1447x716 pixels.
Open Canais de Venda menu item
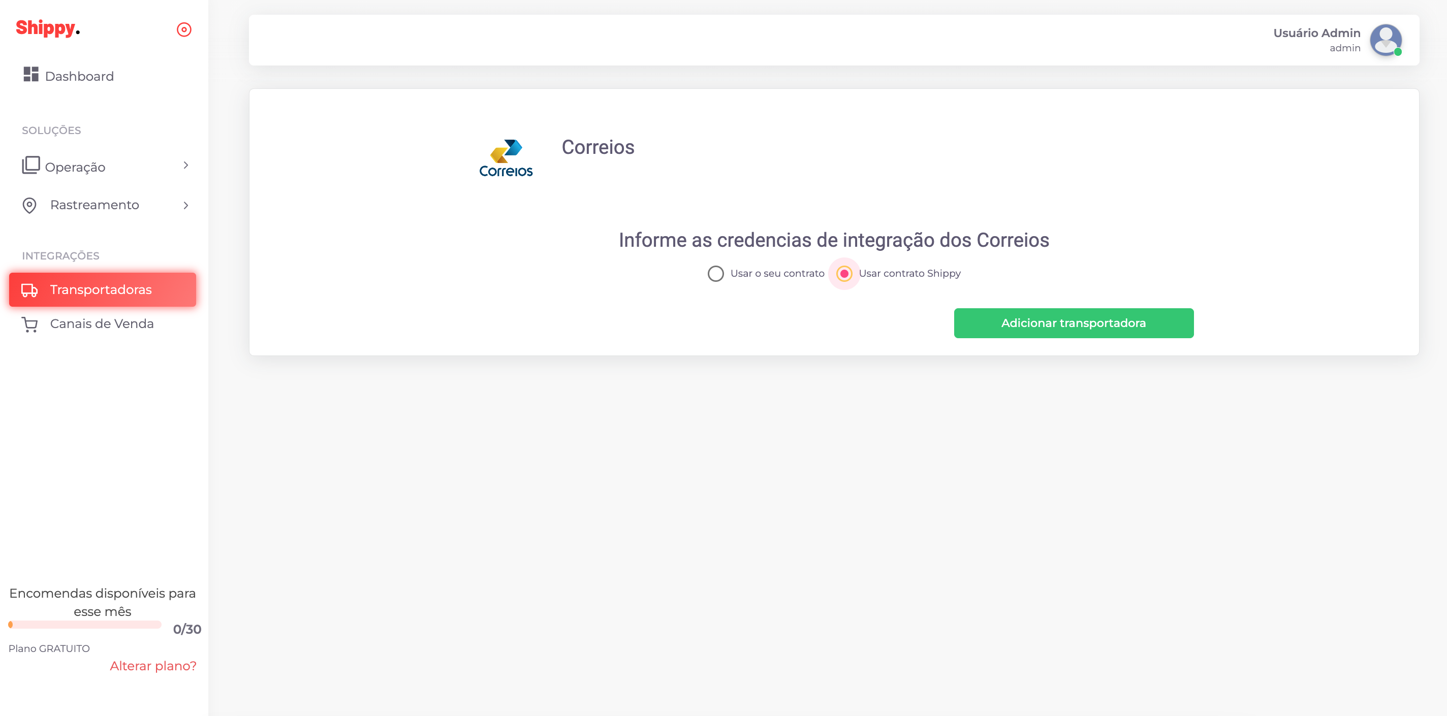pos(102,324)
